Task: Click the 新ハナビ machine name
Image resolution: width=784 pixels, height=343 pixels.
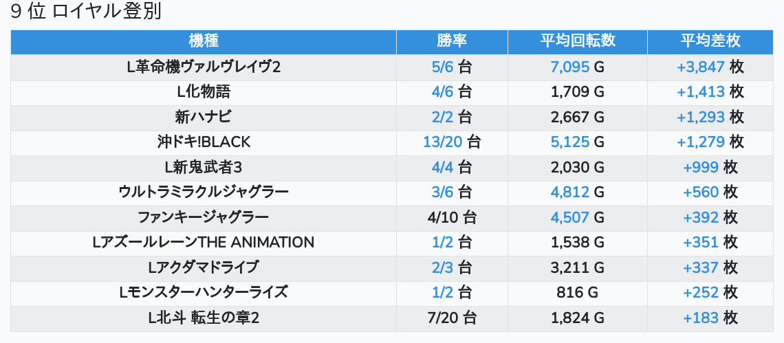Action: pos(204,117)
